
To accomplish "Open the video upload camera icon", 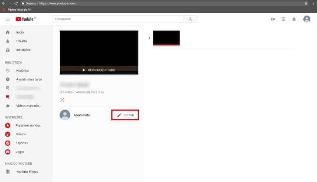I will pyautogui.click(x=273, y=19).
